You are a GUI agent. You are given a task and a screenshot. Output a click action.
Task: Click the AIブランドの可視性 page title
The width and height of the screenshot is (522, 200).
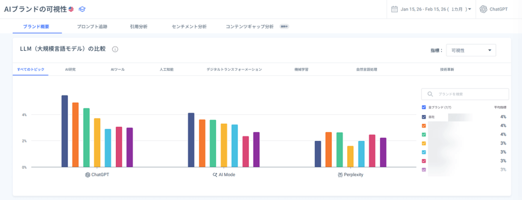click(35, 9)
